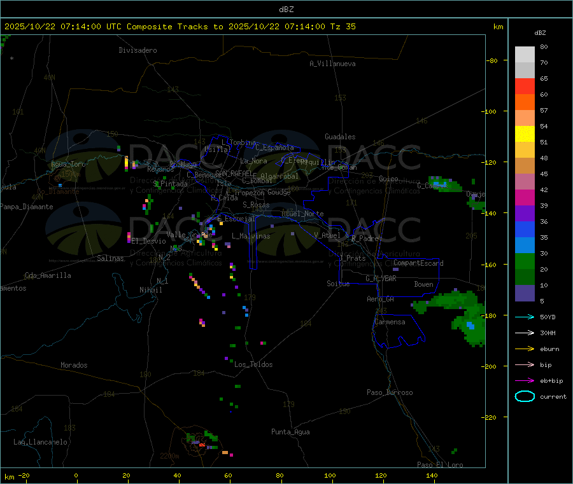Click the 'A_Villanueva' map label

(x=332, y=64)
